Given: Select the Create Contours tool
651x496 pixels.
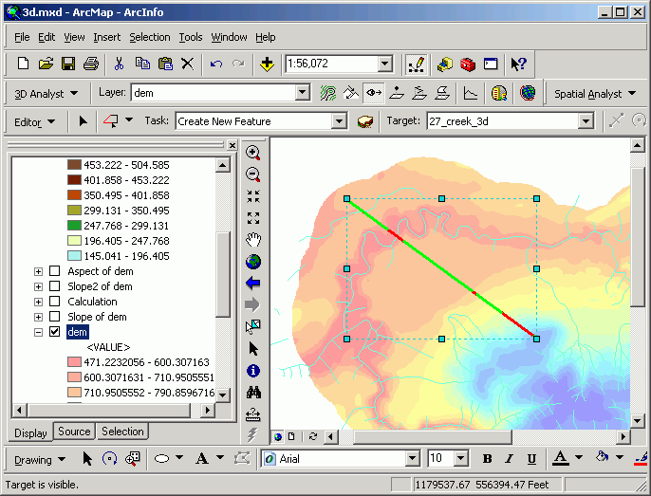Looking at the screenshot, I should point(328,93).
